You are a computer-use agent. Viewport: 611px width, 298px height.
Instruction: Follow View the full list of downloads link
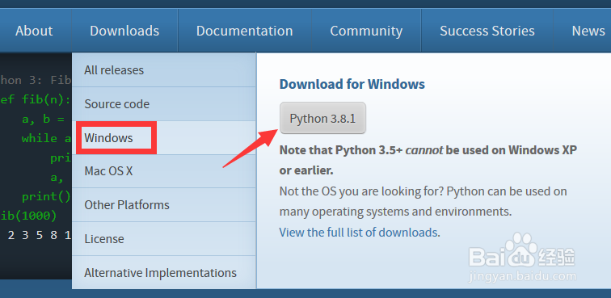click(358, 233)
